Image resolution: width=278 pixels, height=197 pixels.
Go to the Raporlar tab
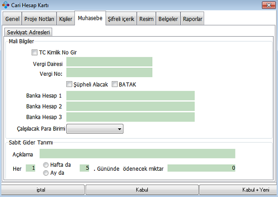pyautogui.click(x=192, y=19)
